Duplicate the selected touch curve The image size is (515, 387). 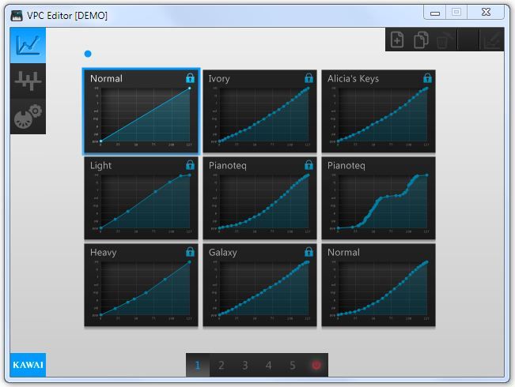[421, 39]
